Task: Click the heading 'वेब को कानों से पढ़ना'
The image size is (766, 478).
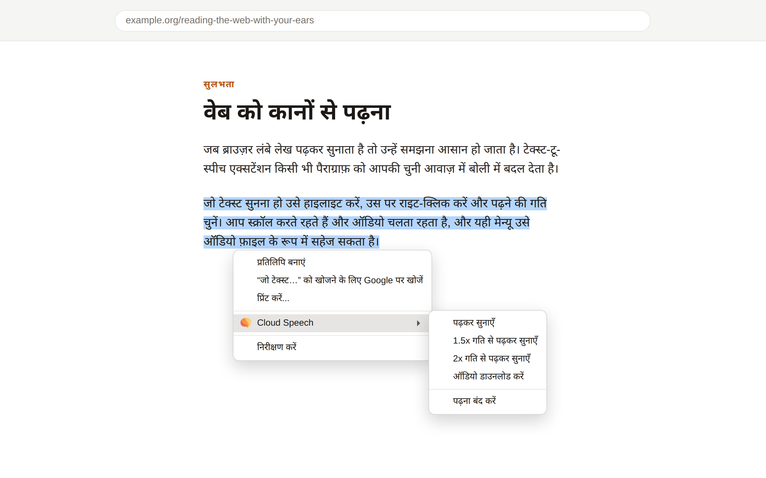Action: pos(297,112)
